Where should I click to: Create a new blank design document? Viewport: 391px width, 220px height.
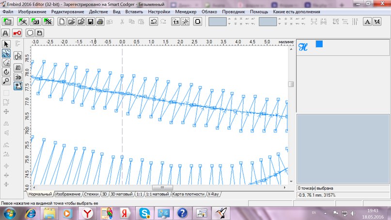(x=62, y=22)
